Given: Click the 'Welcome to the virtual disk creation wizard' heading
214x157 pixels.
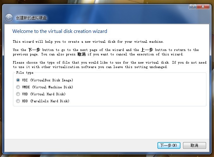Looking at the screenshot, I should [x=60, y=31].
